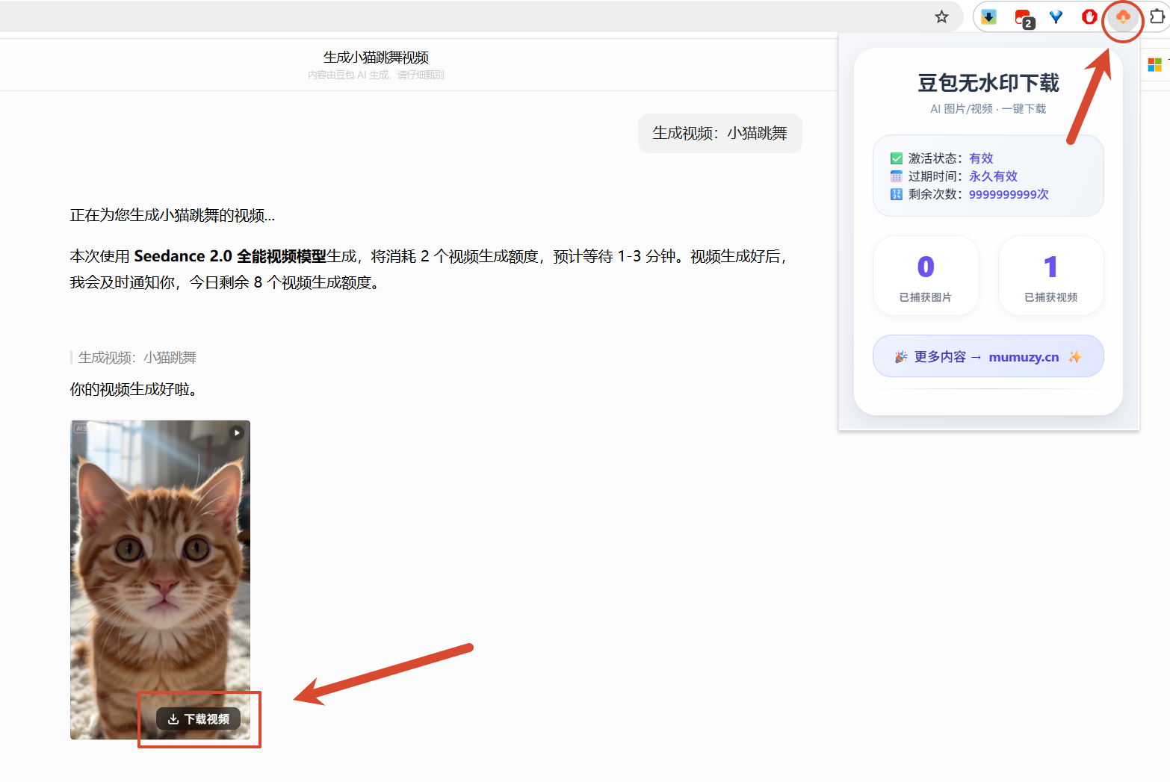Click the 已捕获图片 counter card
The height and width of the screenshot is (782, 1170).
926,276
